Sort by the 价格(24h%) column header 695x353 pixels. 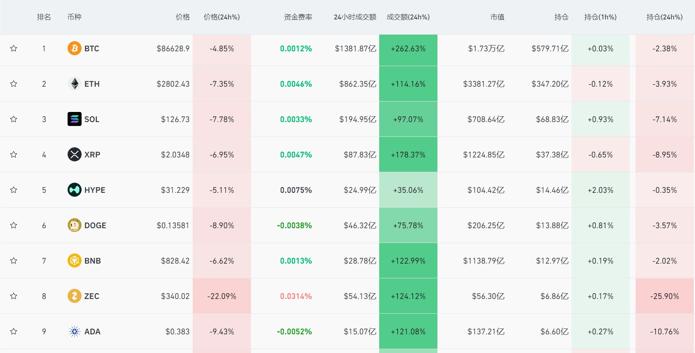coord(221,17)
